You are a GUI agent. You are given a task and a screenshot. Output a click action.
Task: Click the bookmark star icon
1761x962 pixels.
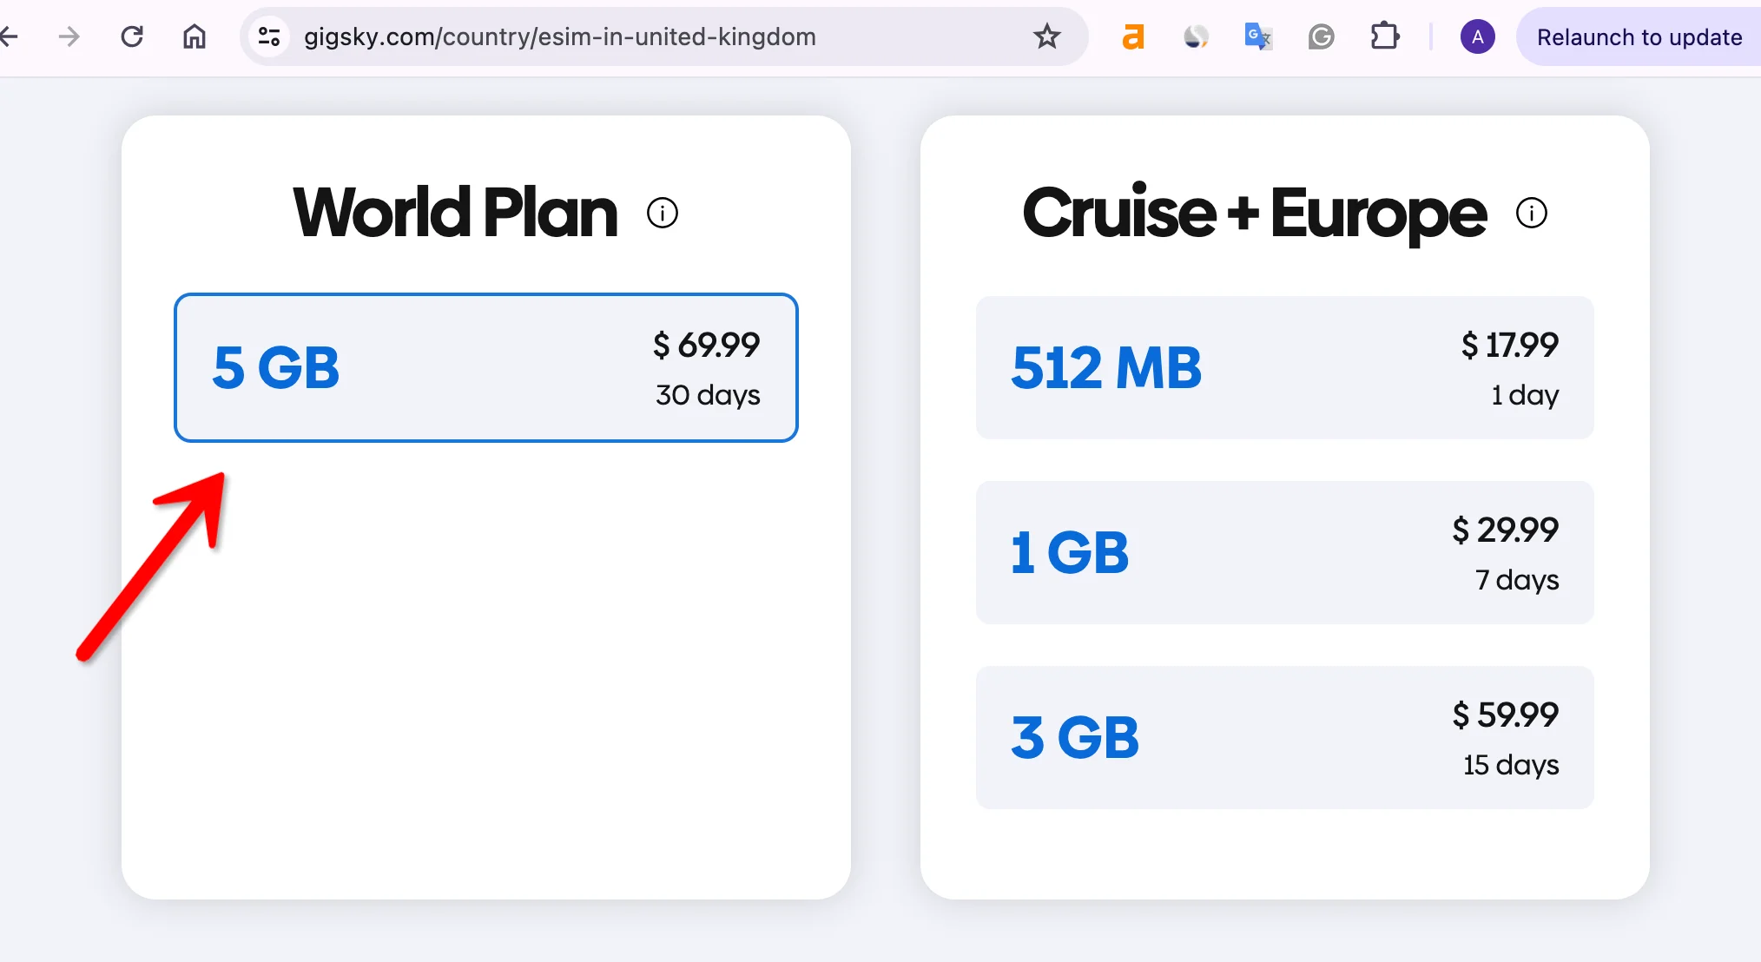pos(1045,36)
